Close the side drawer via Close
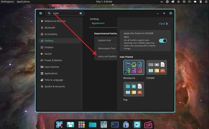 (163, 24)
